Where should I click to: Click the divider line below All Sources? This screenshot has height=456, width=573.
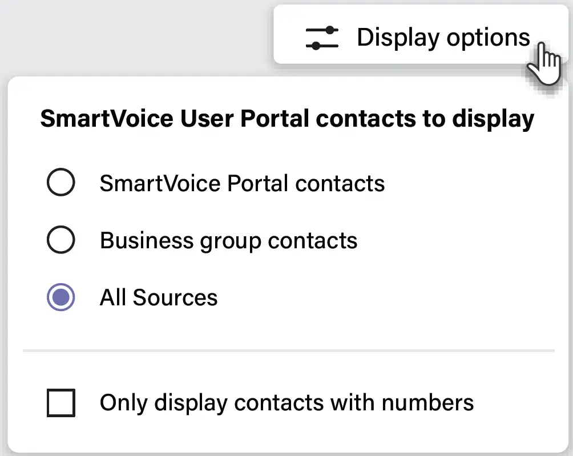(286, 349)
